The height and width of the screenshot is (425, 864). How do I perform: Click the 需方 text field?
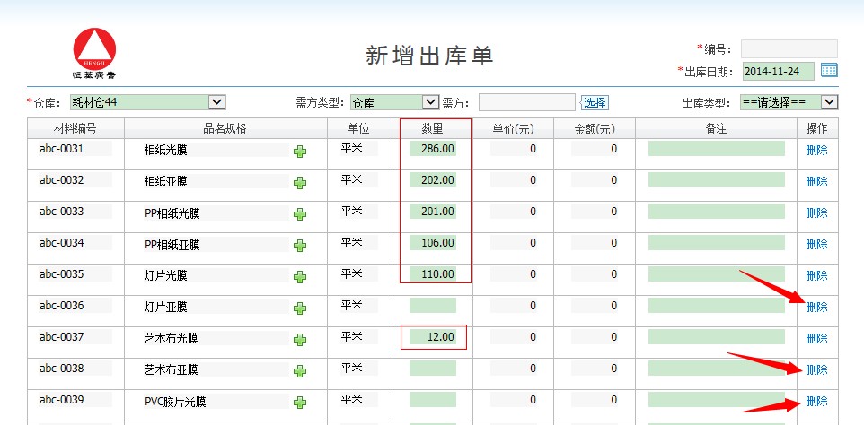pyautogui.click(x=526, y=102)
